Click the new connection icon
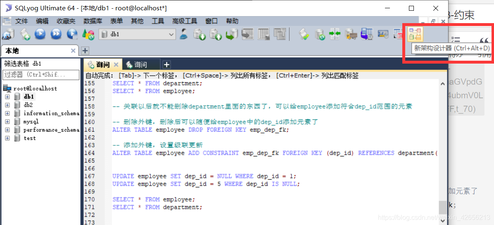 8,34
